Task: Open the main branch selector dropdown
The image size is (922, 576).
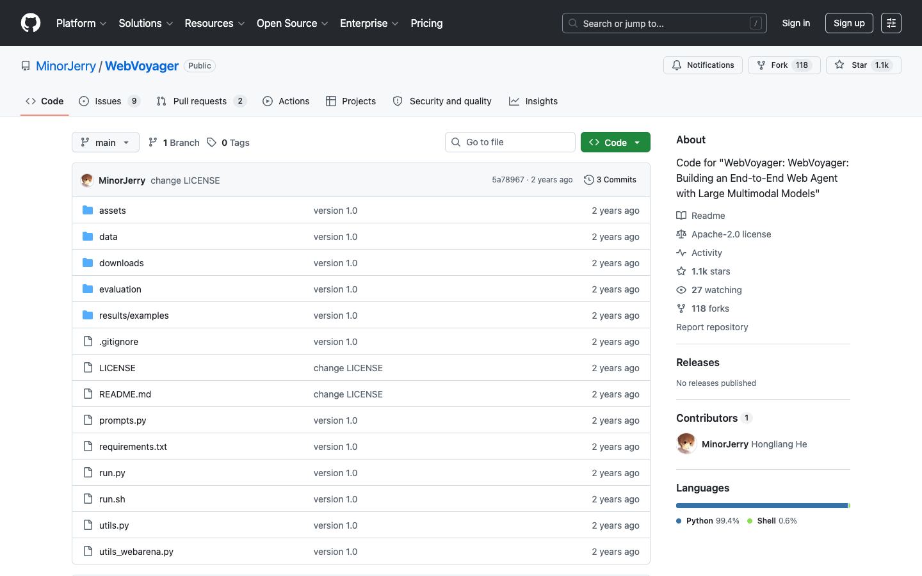Action: [x=106, y=142]
